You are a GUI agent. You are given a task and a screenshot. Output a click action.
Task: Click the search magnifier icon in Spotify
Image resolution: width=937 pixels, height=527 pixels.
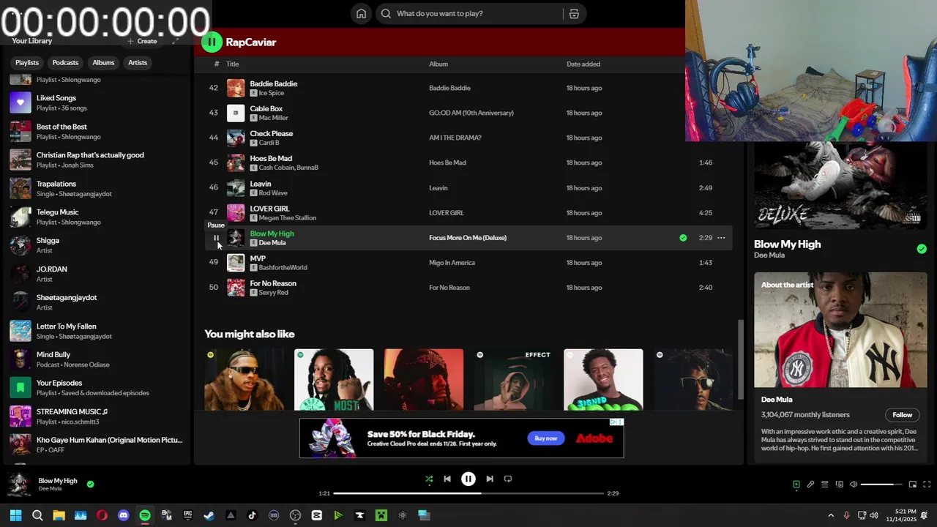(x=386, y=13)
